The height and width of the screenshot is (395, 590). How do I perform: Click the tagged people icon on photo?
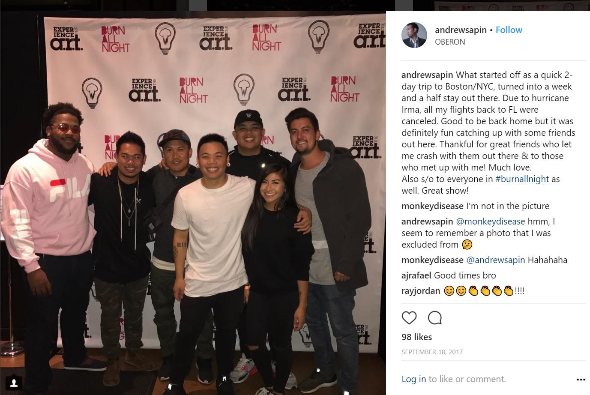pyautogui.click(x=14, y=382)
